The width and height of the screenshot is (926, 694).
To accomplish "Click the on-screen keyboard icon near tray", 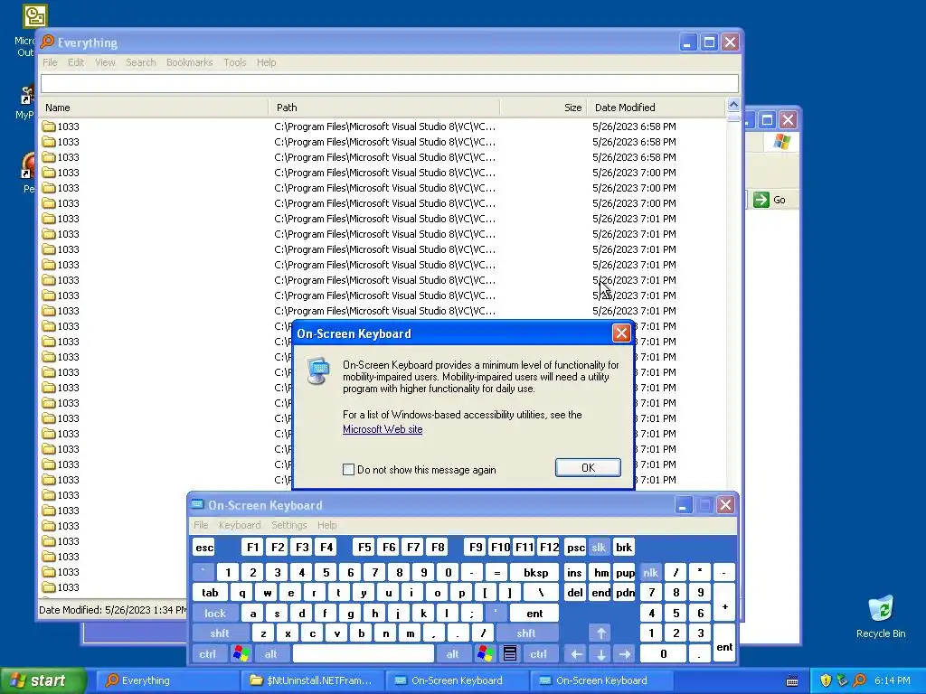I will point(792,680).
